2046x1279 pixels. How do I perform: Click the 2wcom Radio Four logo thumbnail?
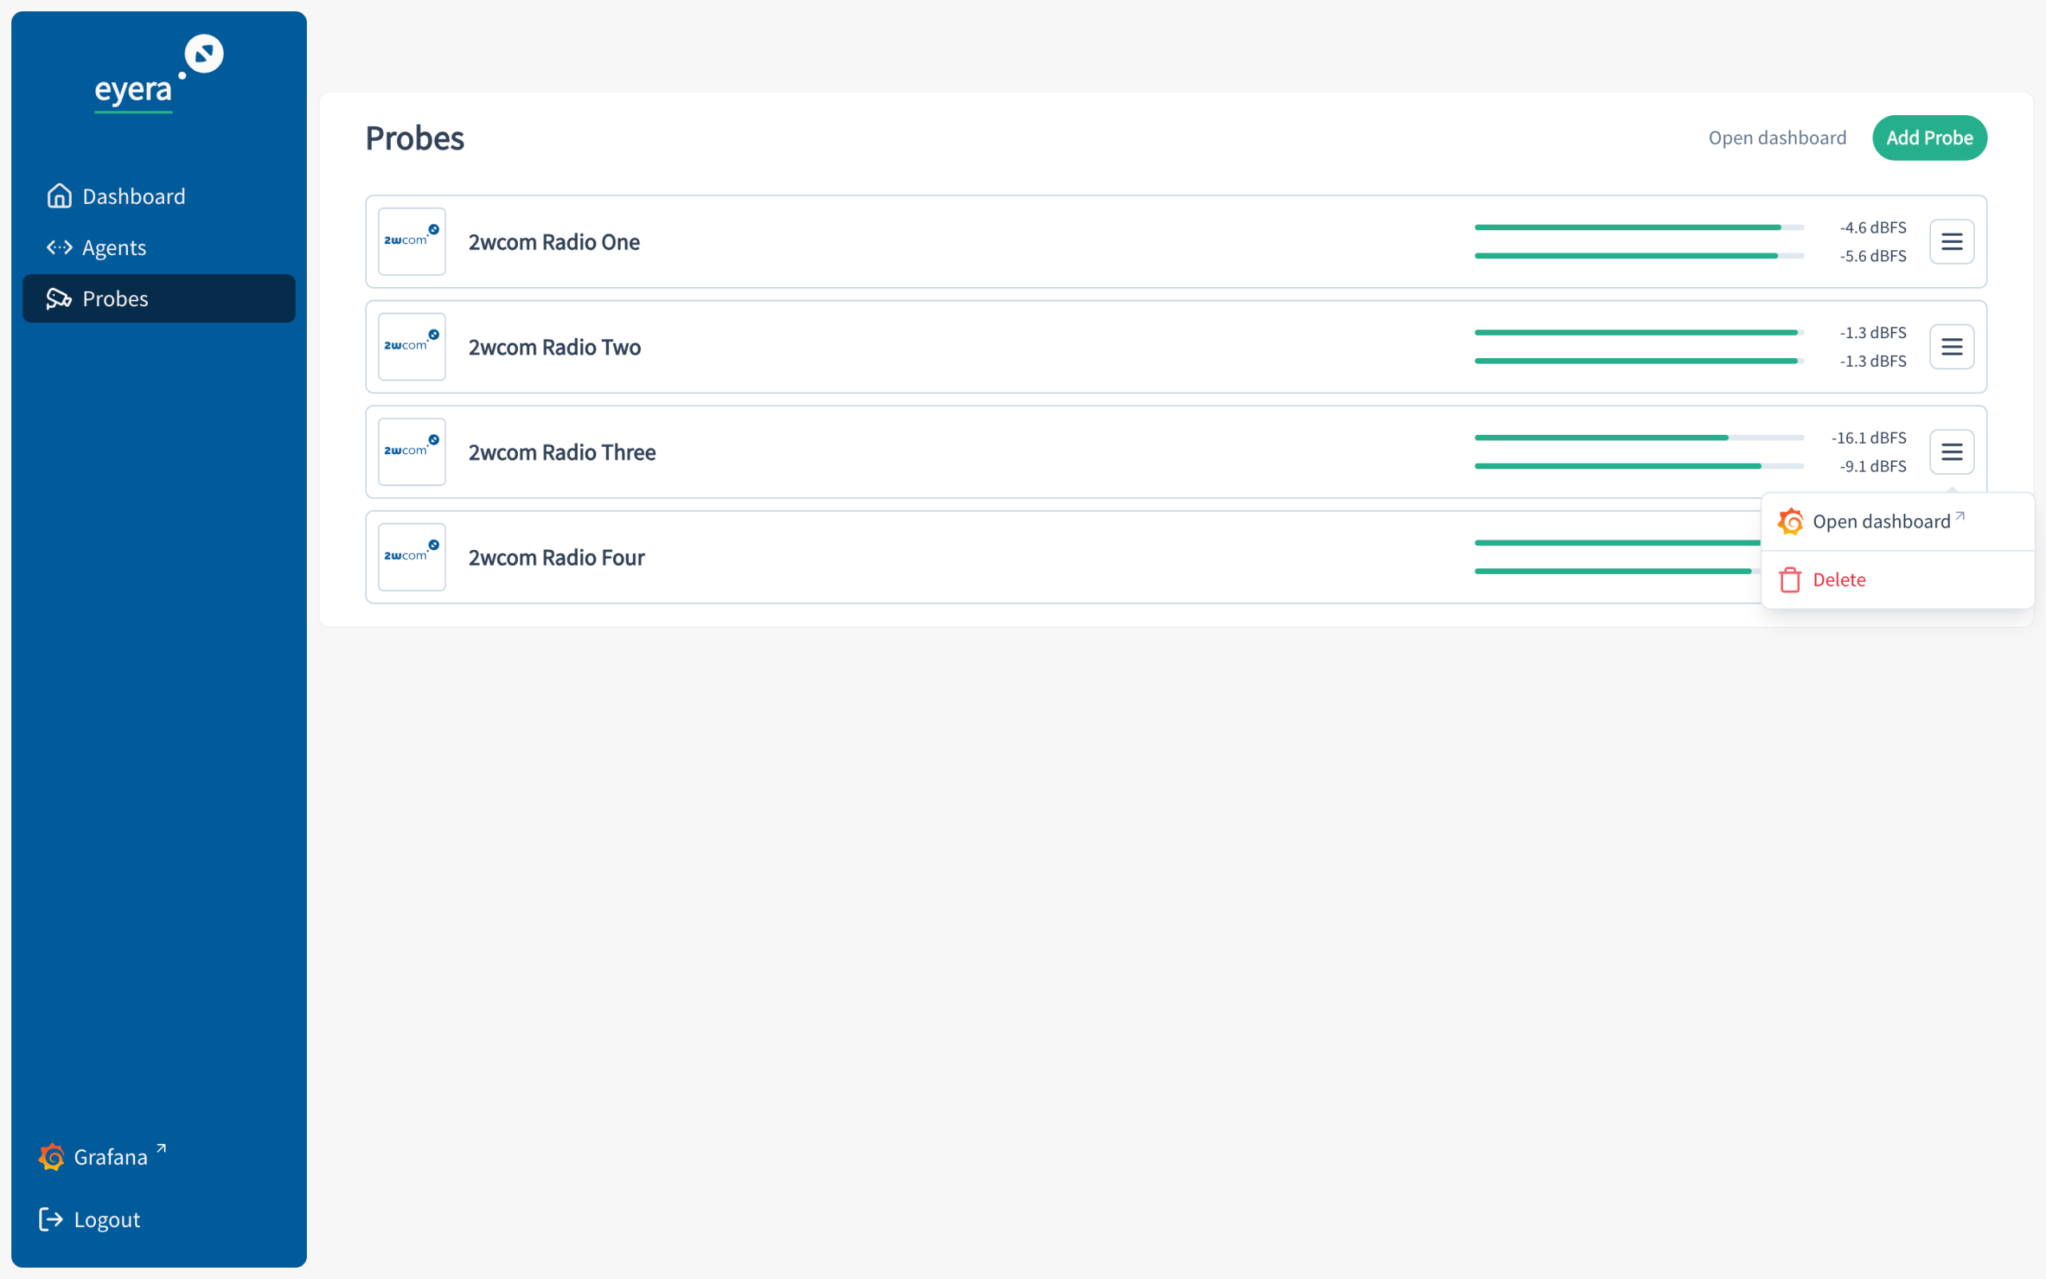click(x=412, y=556)
